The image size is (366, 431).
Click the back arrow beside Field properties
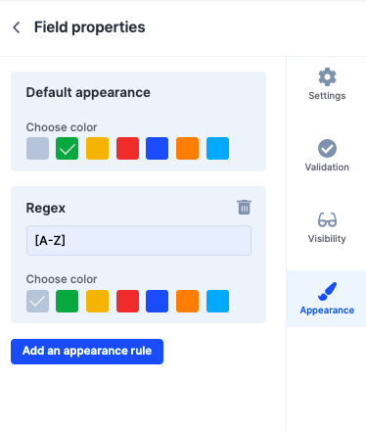pos(17,27)
